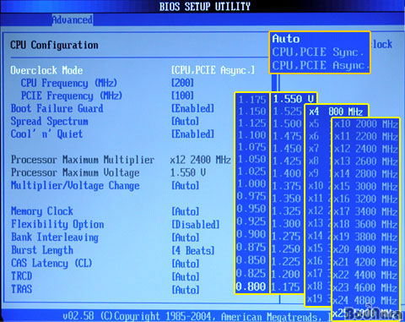Choose Auto in overclock mode popup

tap(286, 39)
